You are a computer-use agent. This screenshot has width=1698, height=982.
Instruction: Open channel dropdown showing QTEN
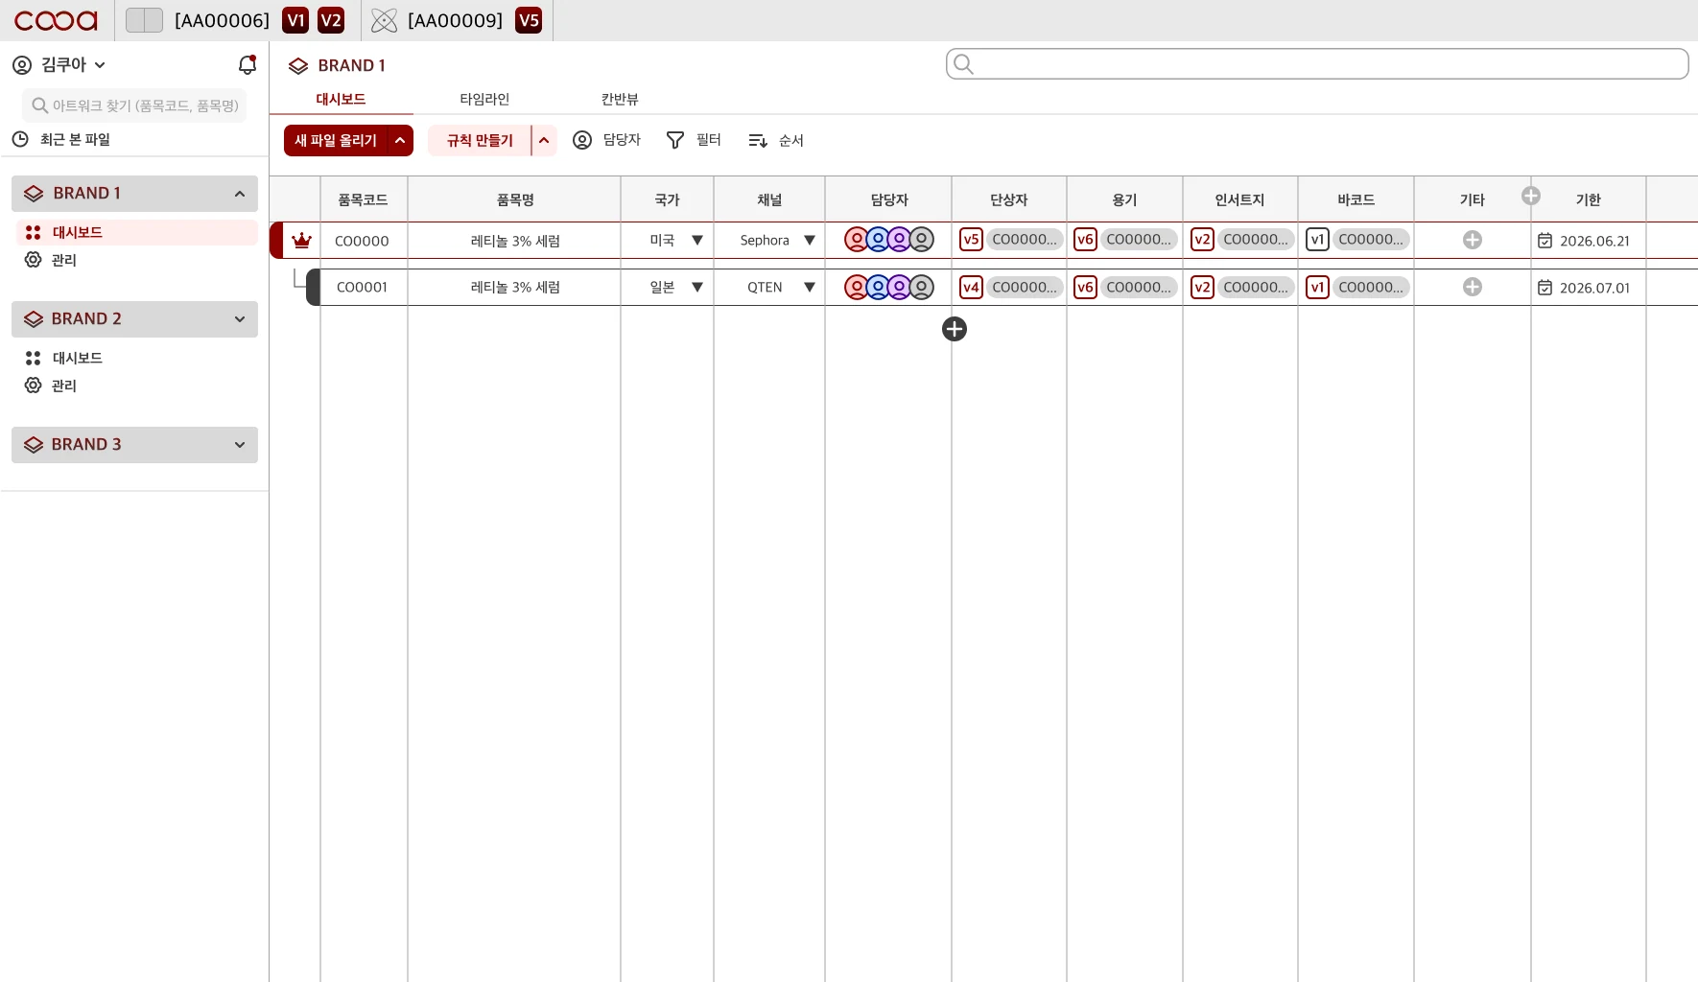tap(810, 287)
